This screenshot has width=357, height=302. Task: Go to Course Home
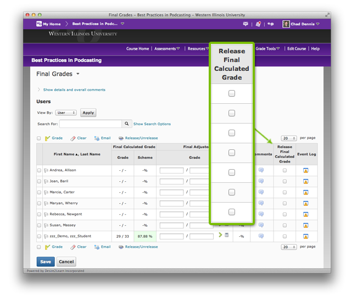click(137, 49)
